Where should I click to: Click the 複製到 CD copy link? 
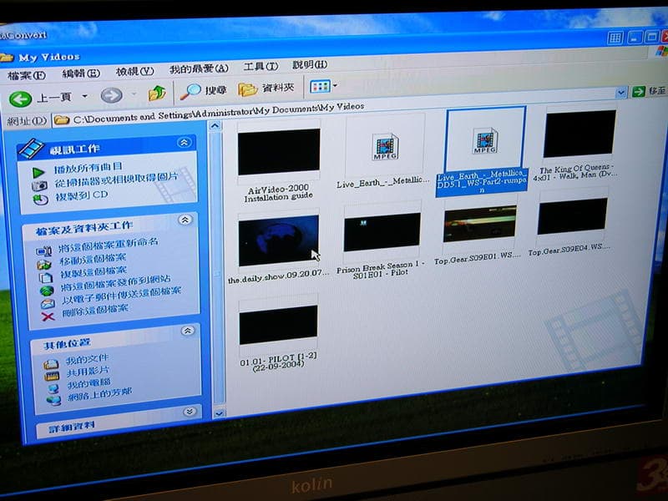[x=81, y=196]
